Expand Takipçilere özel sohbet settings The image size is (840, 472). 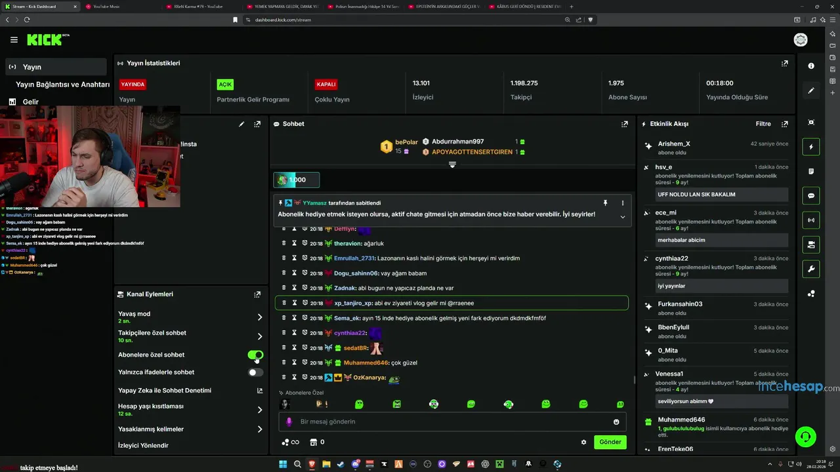(260, 336)
